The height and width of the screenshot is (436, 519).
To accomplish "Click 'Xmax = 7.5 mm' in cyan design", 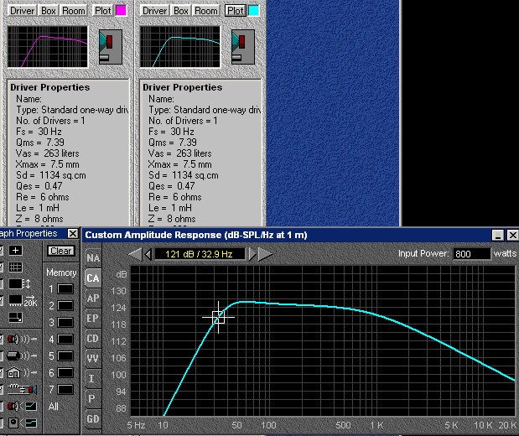I will coord(179,164).
